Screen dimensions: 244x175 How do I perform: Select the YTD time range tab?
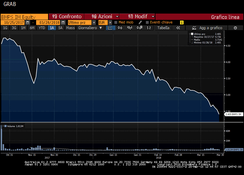point(42,28)
